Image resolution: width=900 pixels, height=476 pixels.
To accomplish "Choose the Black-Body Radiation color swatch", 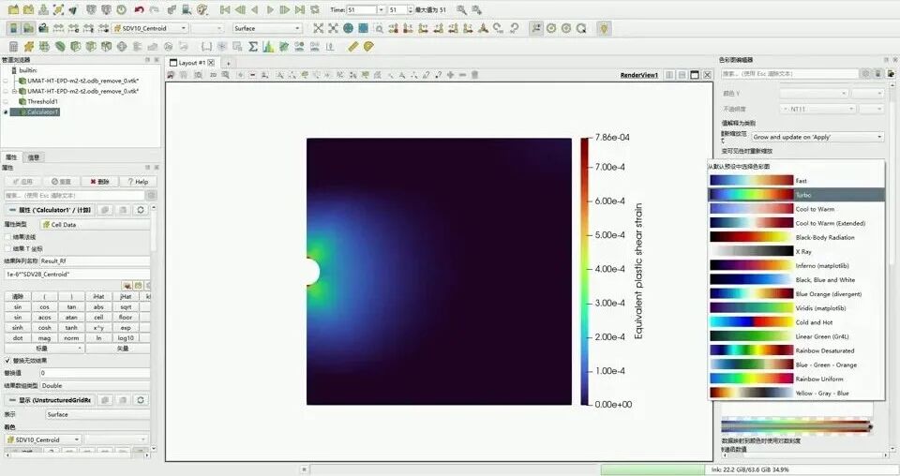I will point(751,237).
